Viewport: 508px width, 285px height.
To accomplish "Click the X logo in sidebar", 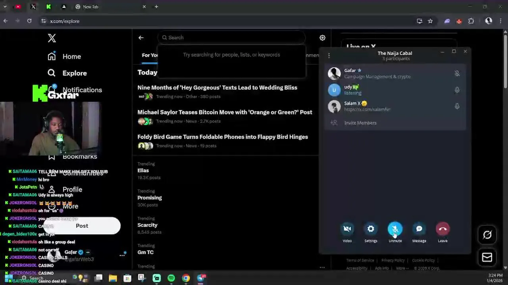I will (52, 38).
